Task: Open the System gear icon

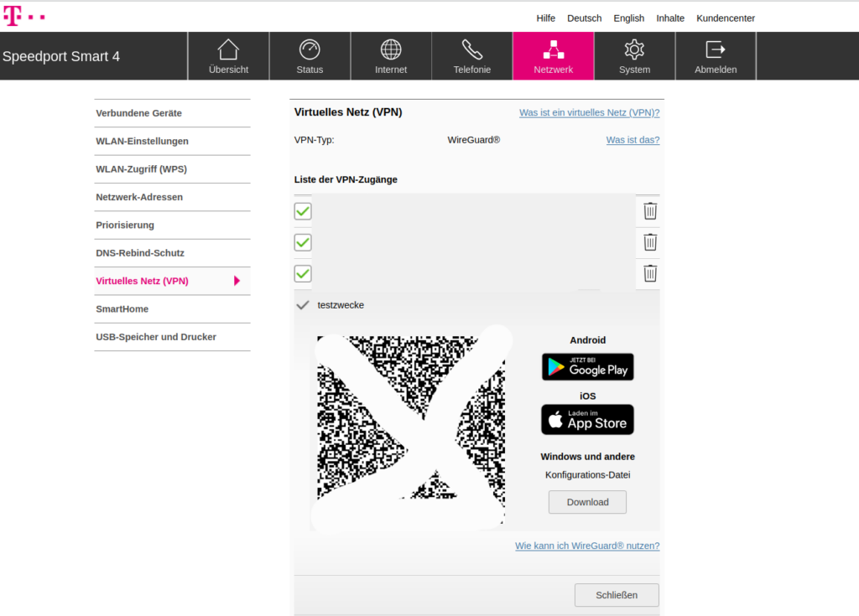Action: click(x=634, y=49)
